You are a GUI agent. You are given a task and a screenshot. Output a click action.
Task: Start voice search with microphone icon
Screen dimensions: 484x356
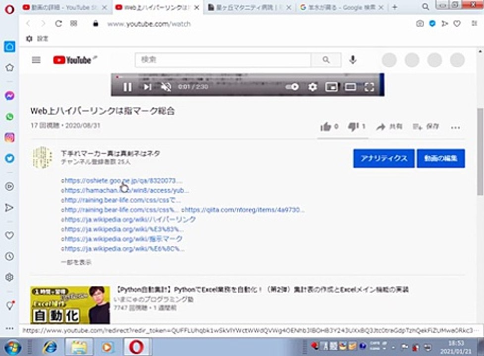(353, 60)
